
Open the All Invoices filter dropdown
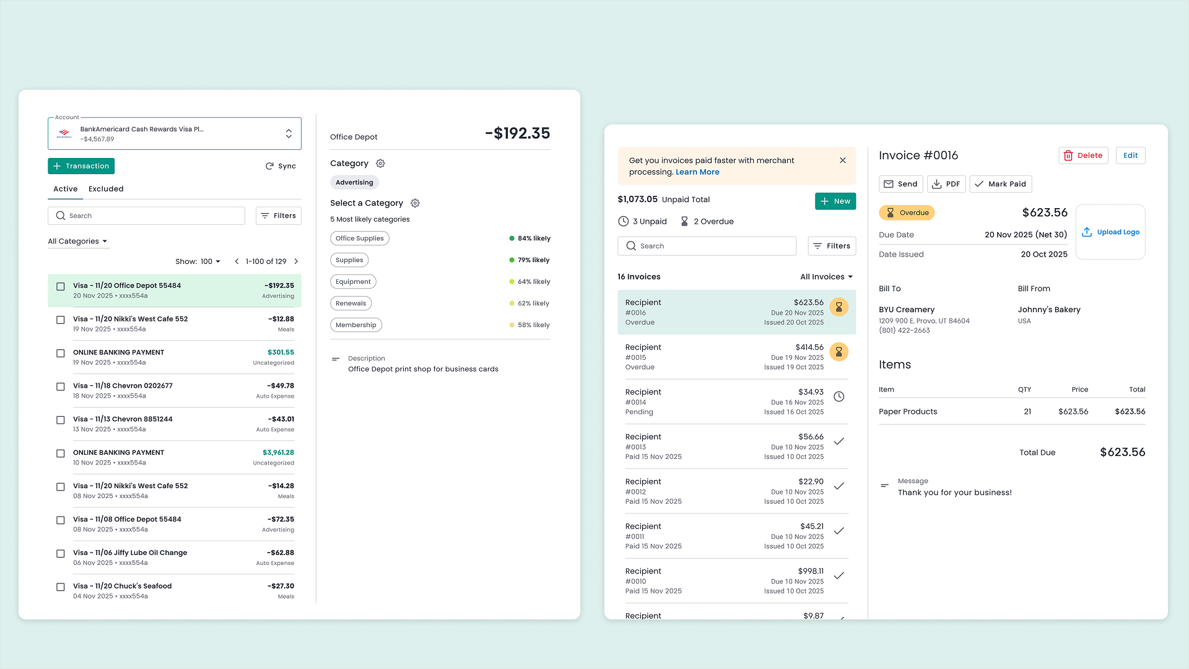pyautogui.click(x=826, y=277)
